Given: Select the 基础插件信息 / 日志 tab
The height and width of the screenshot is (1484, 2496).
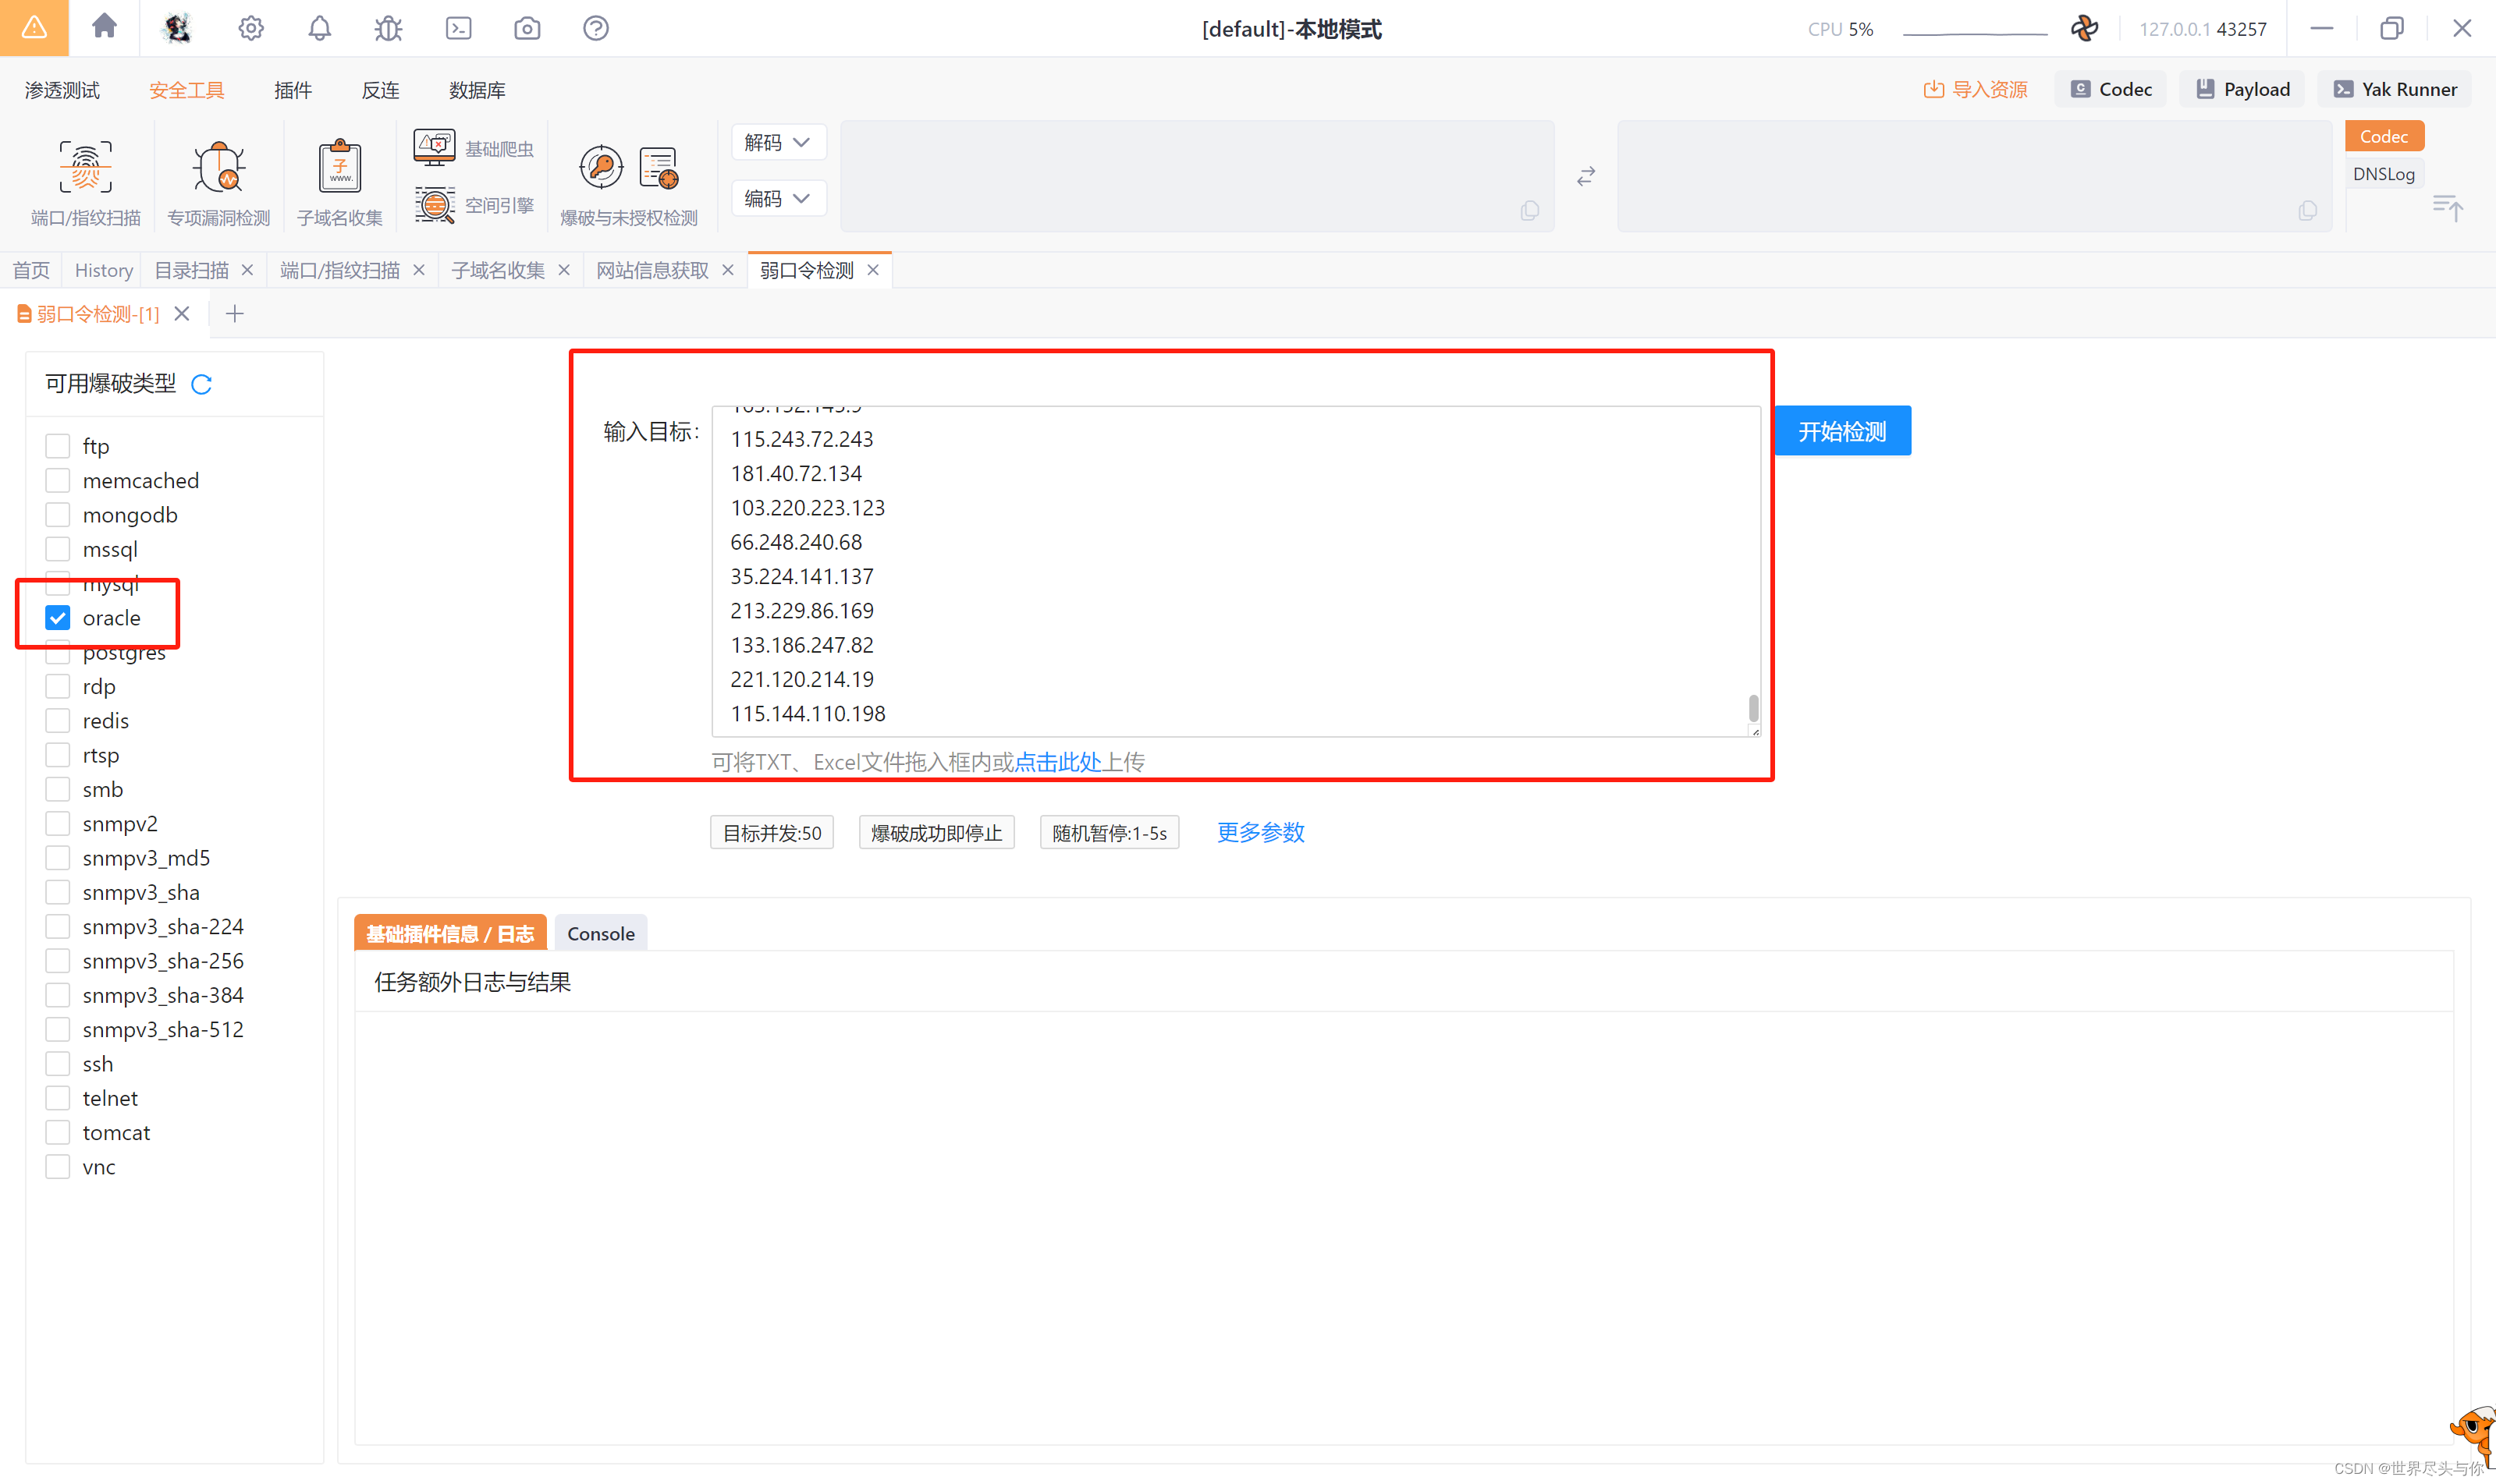Looking at the screenshot, I should pos(450,933).
